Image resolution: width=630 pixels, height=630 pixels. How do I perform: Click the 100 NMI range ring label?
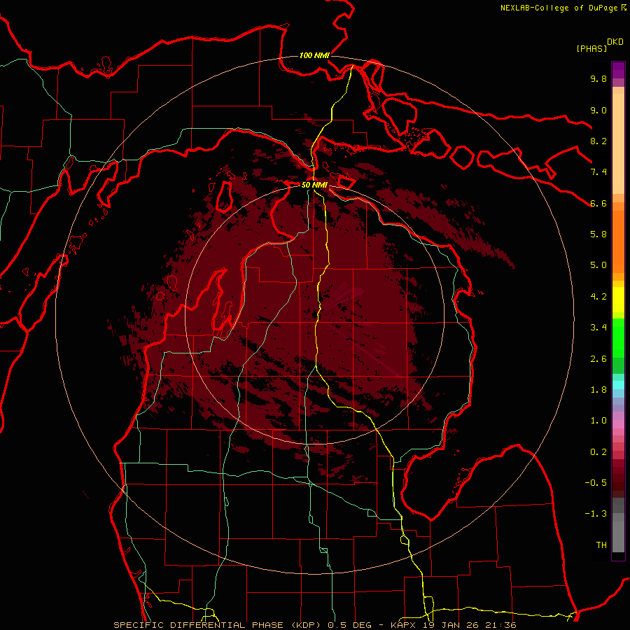pyautogui.click(x=314, y=55)
